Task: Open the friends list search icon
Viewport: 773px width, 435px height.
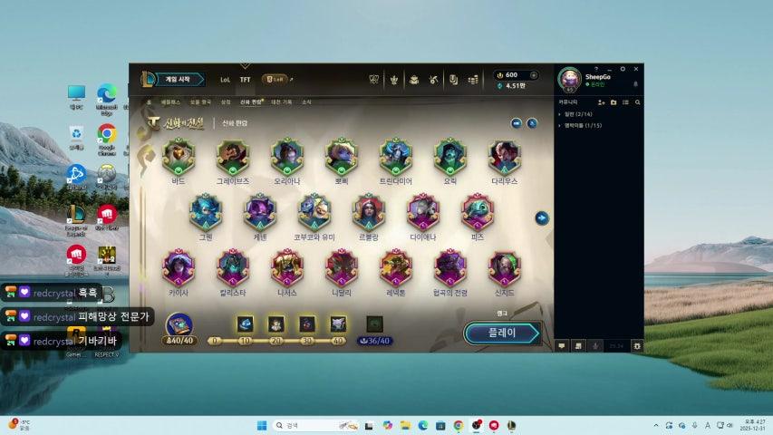Action: coord(638,102)
